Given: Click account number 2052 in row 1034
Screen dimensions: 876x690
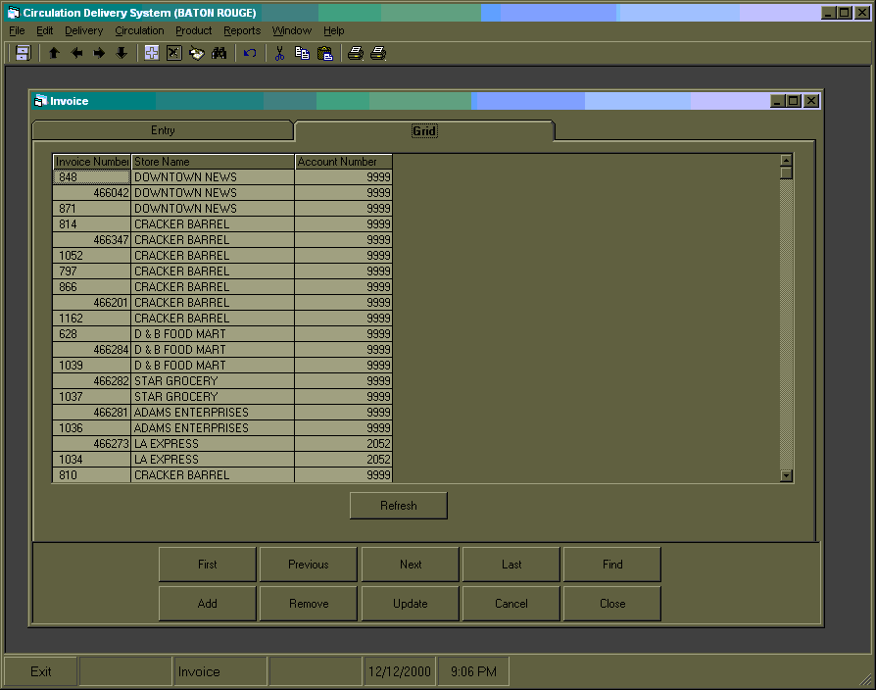Looking at the screenshot, I should tap(344, 460).
